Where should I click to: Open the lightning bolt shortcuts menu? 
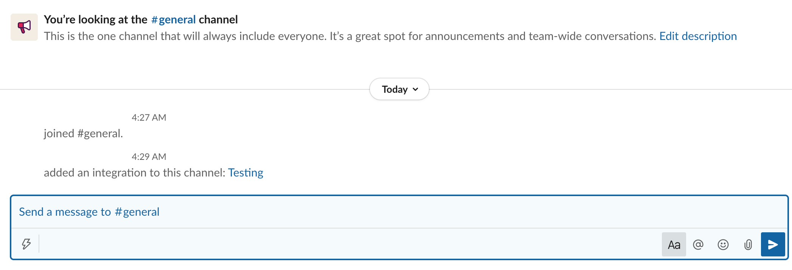point(26,244)
